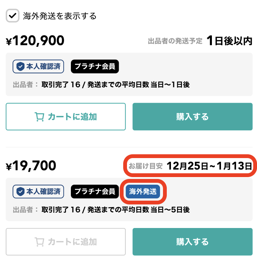The height and width of the screenshot is (266, 257).
Task: Click the 本人確認済 text on the ¥120,900 listing
Action: [43, 66]
